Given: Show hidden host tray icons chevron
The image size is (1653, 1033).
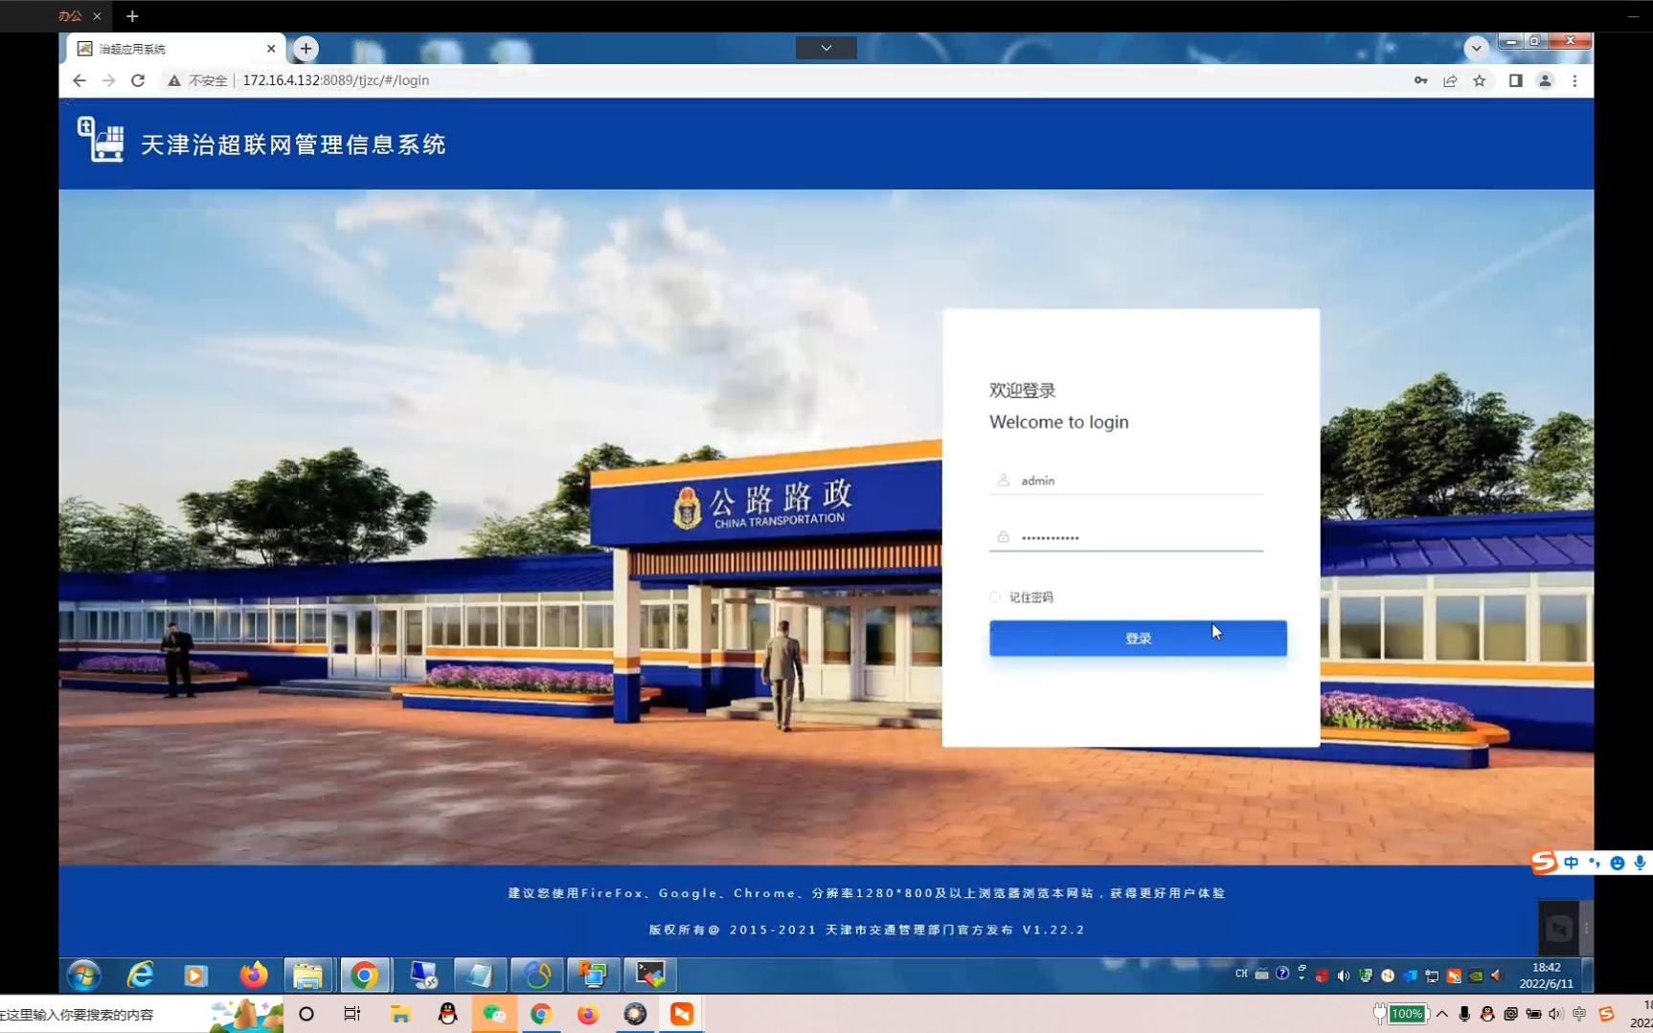Looking at the screenshot, I should pos(1442,1014).
